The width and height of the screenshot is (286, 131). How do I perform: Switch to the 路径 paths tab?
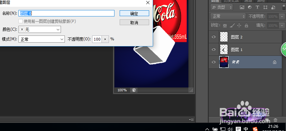(x=261, y=1)
